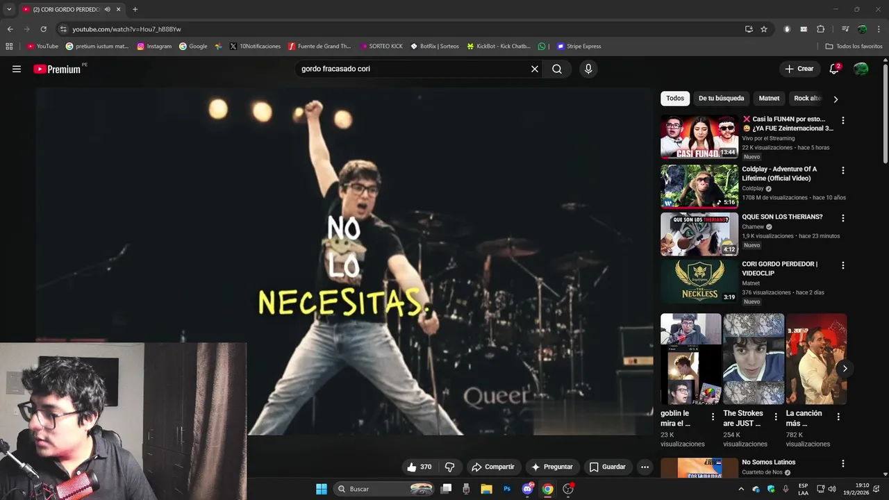Image resolution: width=889 pixels, height=500 pixels.
Task: Open Chrome extensions puzzle icon
Action: [820, 29]
